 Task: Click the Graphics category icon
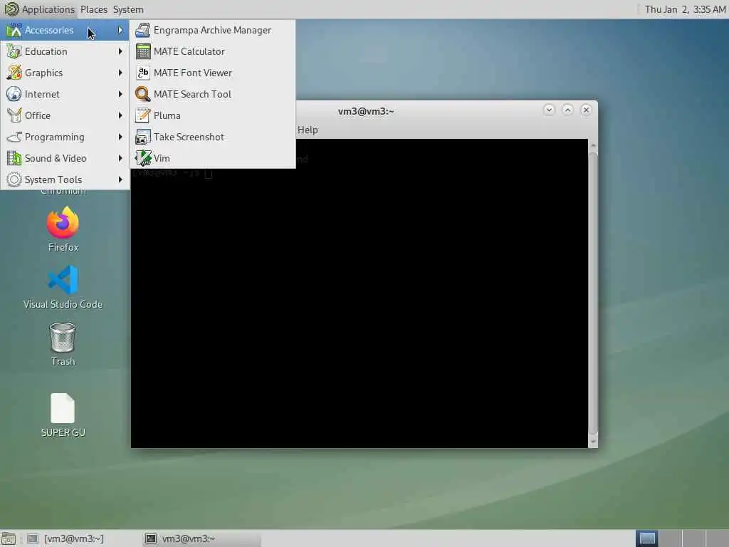click(x=14, y=73)
